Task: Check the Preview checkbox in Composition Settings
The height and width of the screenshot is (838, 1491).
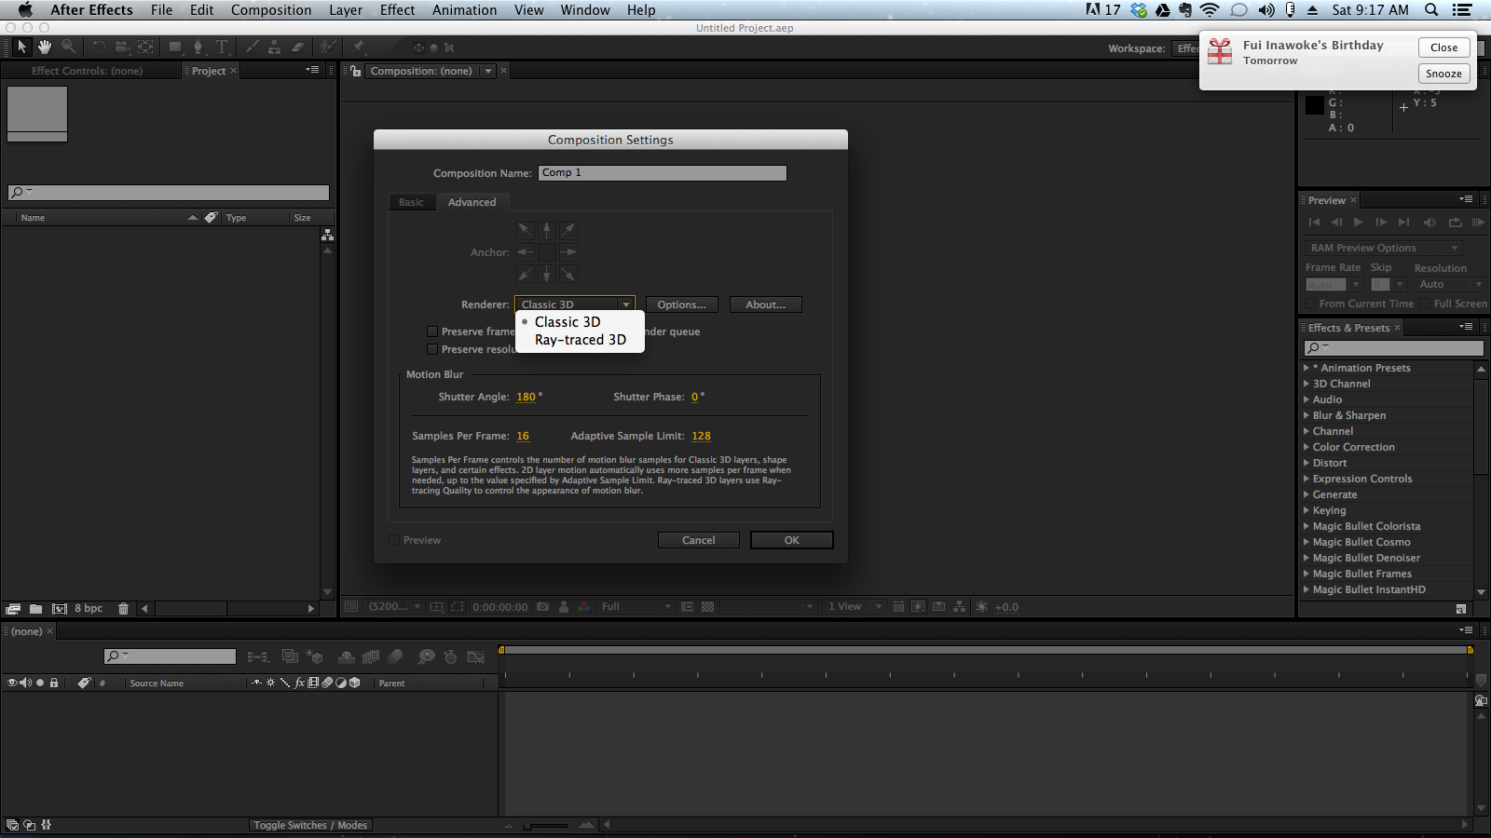Action: [x=394, y=540]
